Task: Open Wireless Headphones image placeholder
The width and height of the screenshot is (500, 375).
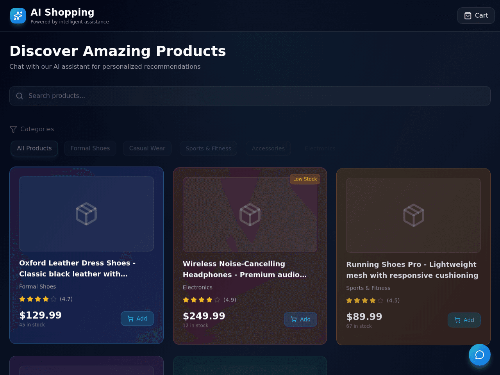Action: coord(250,214)
